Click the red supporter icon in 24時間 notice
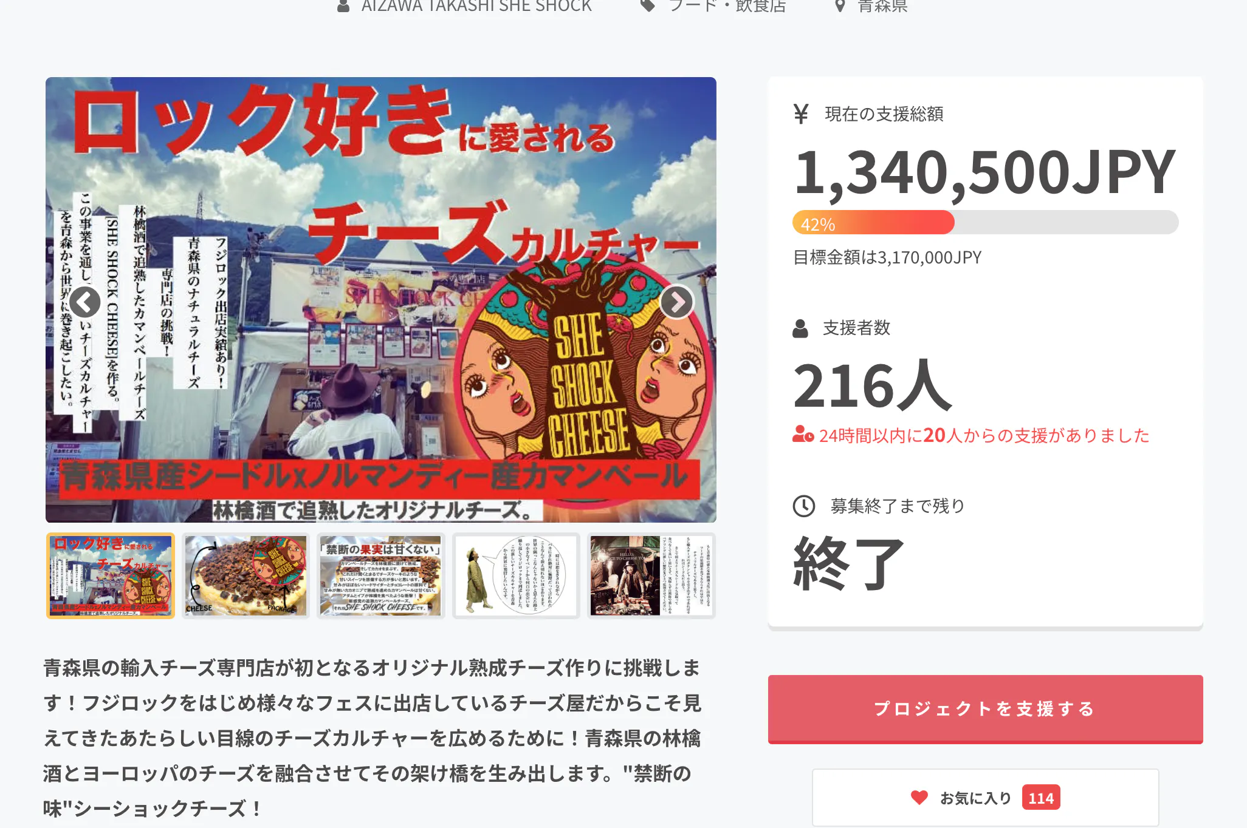The width and height of the screenshot is (1247, 828). pyautogui.click(x=803, y=435)
